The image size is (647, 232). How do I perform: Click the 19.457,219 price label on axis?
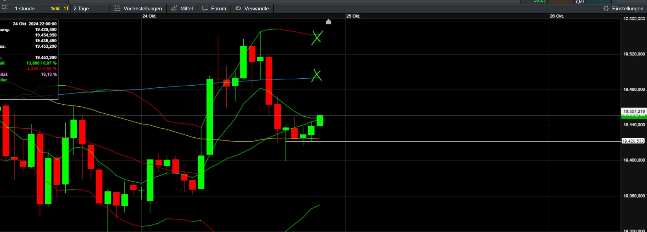634,112
